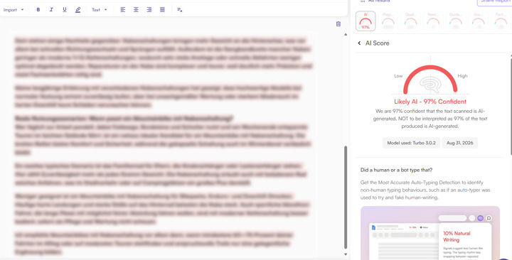Clear text formatting
The height and width of the screenshot is (260, 512).
click(180, 10)
